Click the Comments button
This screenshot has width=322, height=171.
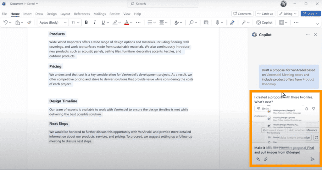[242, 14]
